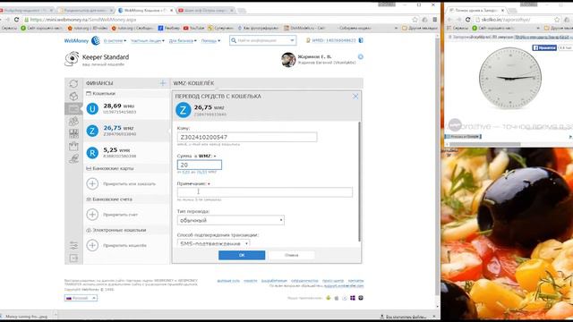
Task: Open the 'Помощь' menu
Action: [210, 41]
